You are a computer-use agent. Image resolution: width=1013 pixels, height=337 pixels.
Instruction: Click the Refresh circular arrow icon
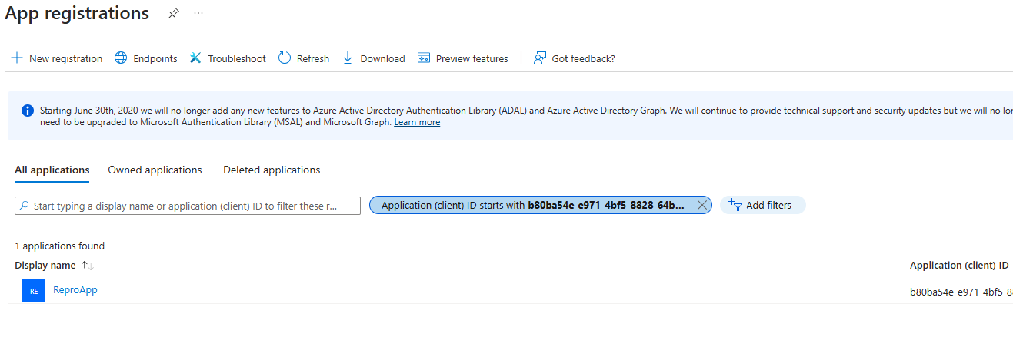coord(285,58)
